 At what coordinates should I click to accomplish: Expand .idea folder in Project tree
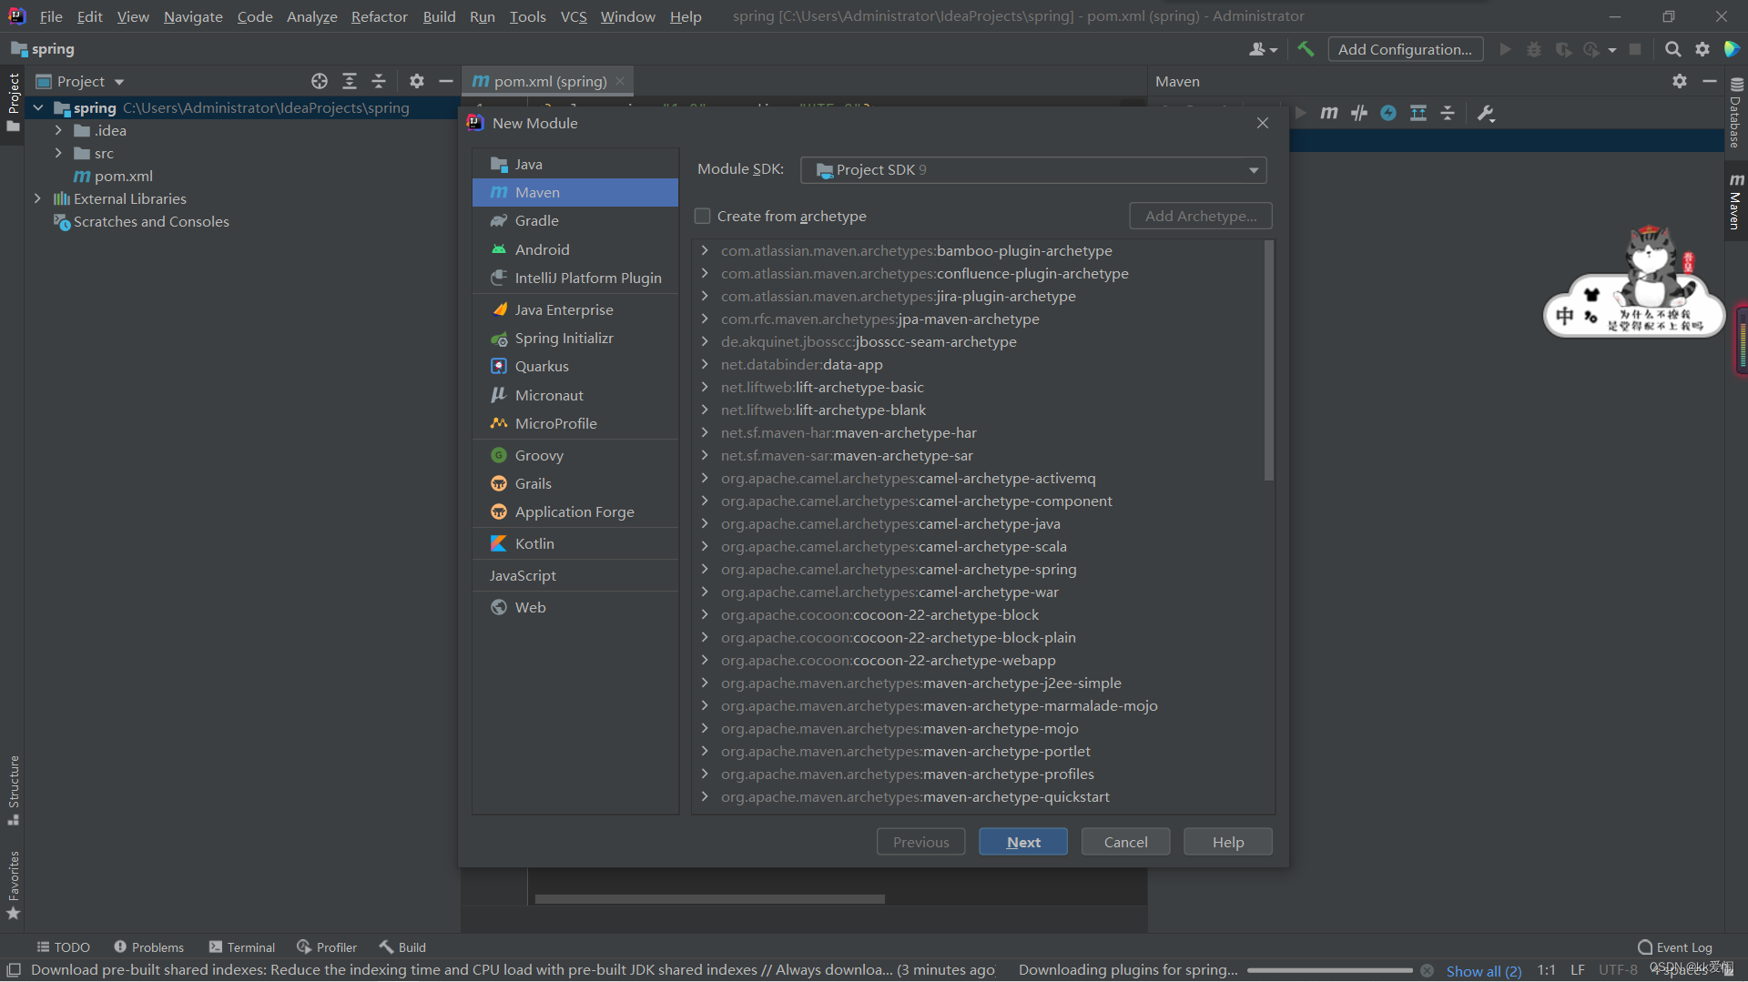click(58, 130)
